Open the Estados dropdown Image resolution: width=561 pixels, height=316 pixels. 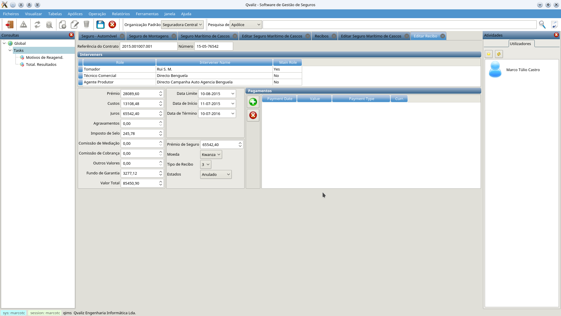[216, 174]
